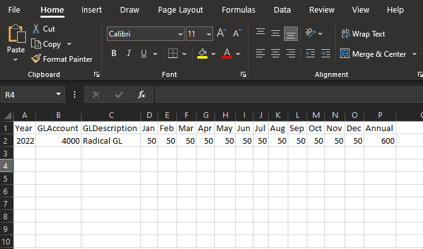This screenshot has height=249, width=423.
Task: Expand the Merge & Center dropdown arrow
Action: coord(414,54)
